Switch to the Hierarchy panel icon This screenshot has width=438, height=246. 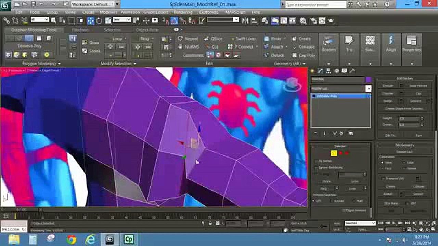coord(328,71)
